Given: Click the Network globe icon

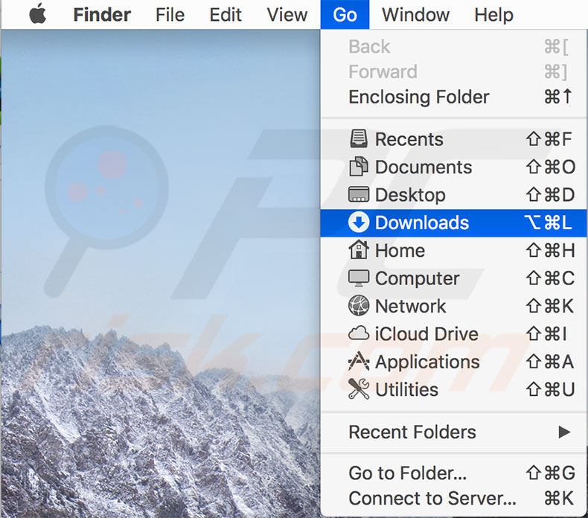Looking at the screenshot, I should [x=359, y=306].
